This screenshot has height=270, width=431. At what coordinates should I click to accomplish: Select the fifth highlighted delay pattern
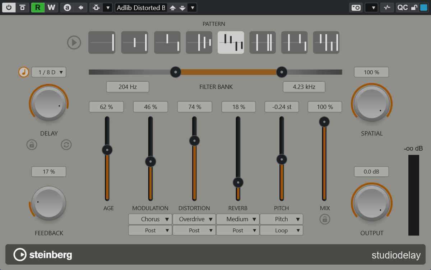click(x=231, y=42)
